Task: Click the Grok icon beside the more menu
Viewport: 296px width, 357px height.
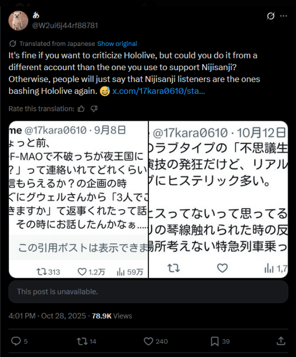Action: (x=270, y=16)
